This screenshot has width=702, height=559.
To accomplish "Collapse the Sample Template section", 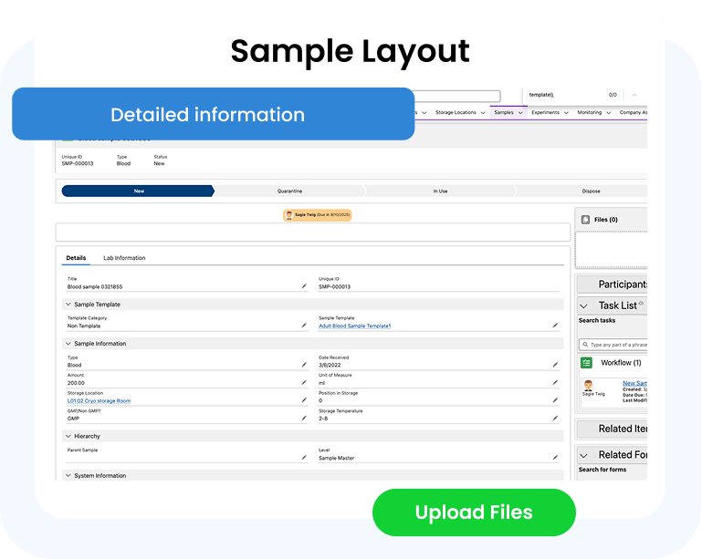I will tap(68, 305).
